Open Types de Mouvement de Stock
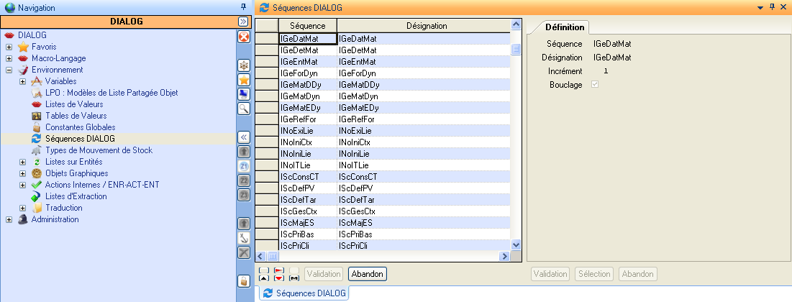 pos(99,150)
